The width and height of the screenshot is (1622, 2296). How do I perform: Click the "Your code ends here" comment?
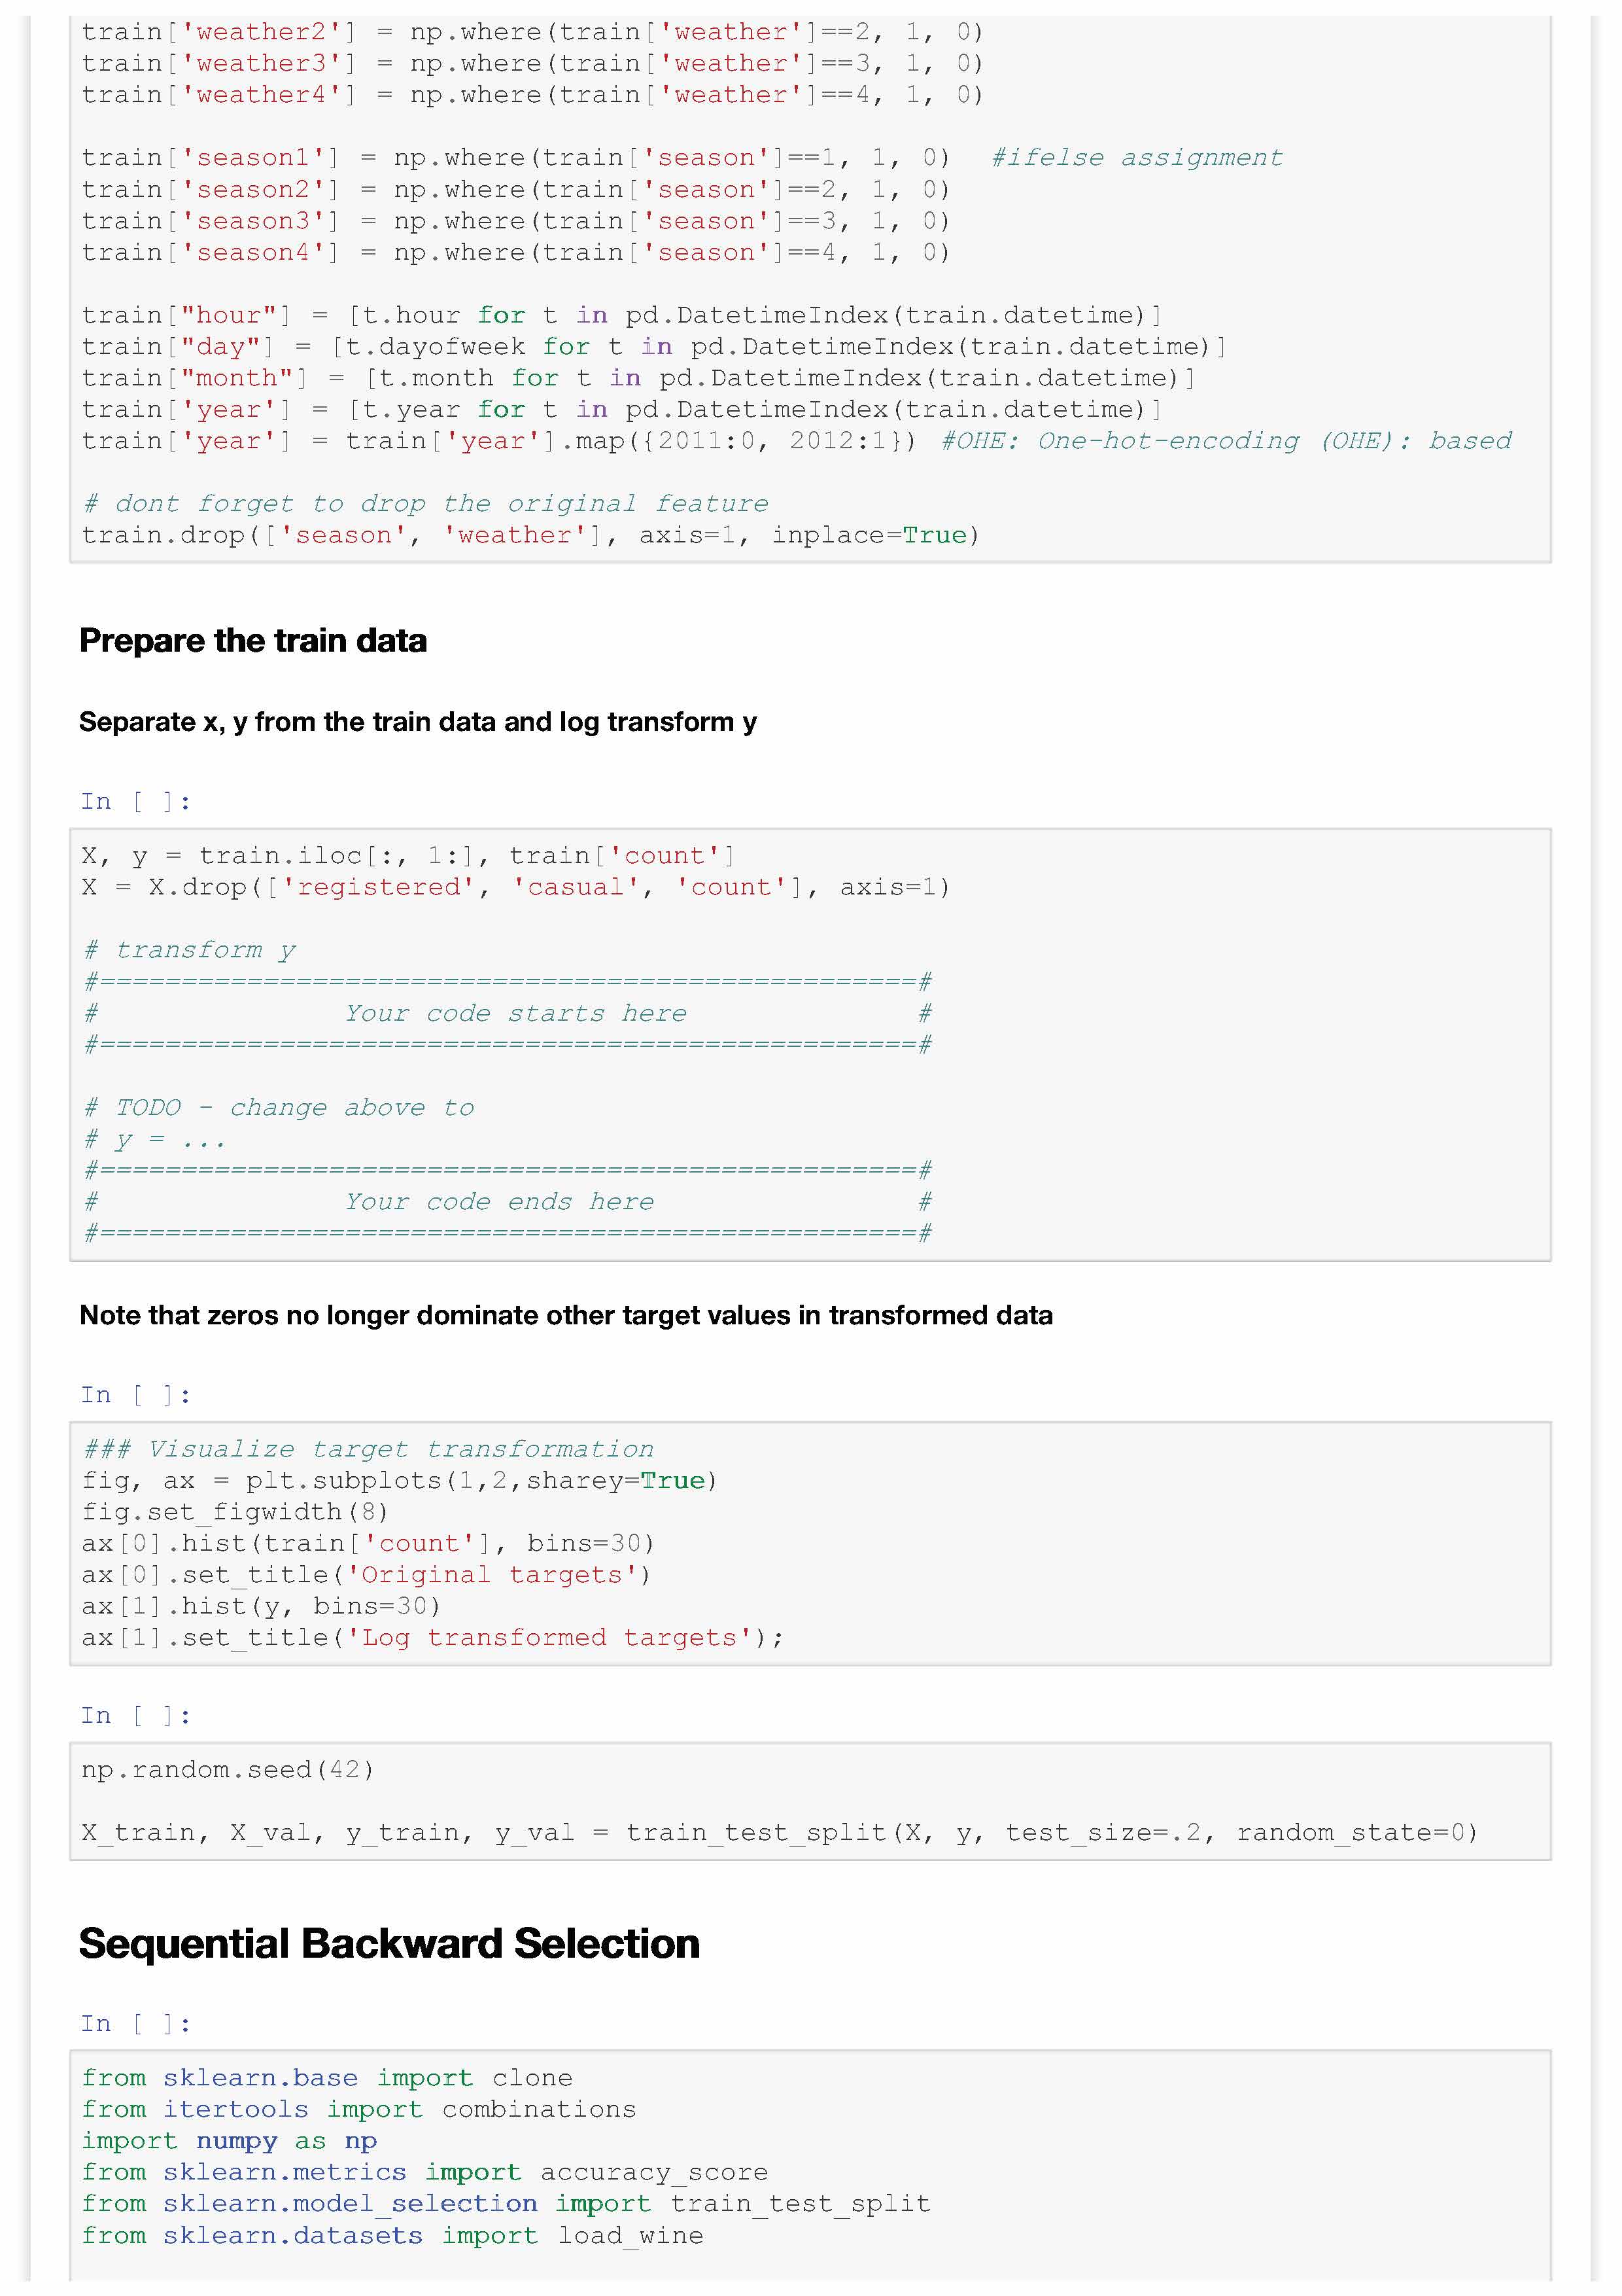coord(500,1202)
